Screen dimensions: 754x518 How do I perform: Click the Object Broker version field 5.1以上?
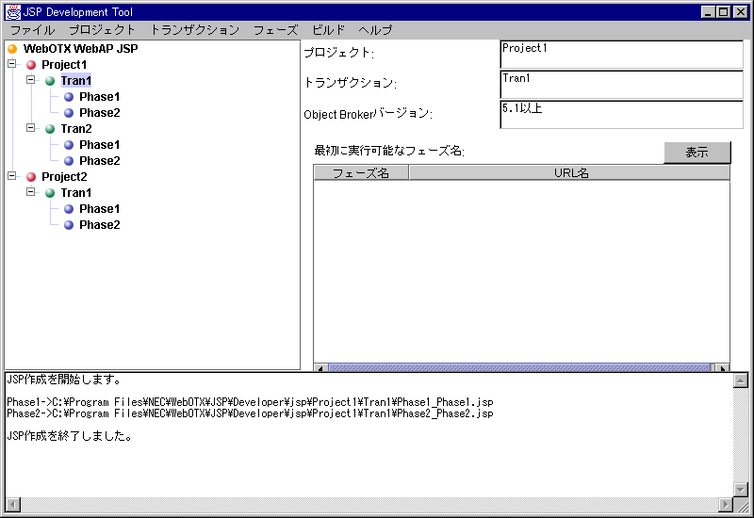click(622, 115)
